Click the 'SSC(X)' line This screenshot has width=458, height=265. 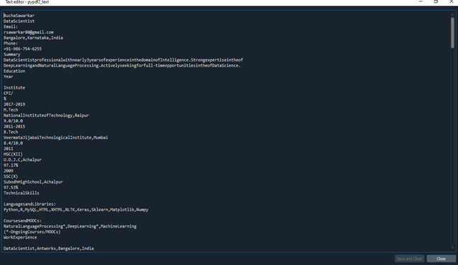(x=11, y=176)
